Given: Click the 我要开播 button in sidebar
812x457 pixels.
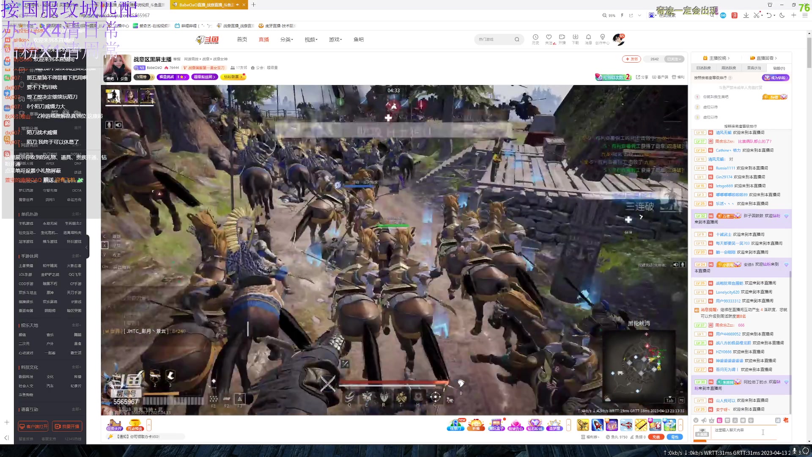Looking at the screenshot, I should (x=67, y=427).
